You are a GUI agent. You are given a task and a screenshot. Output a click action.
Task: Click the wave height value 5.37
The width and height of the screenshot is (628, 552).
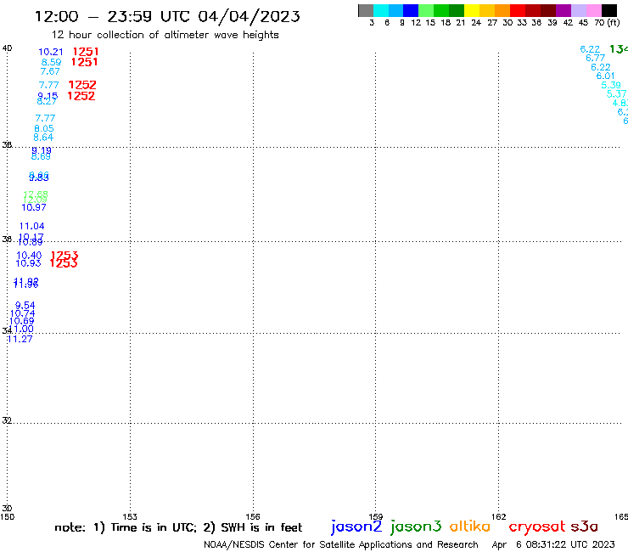616,93
